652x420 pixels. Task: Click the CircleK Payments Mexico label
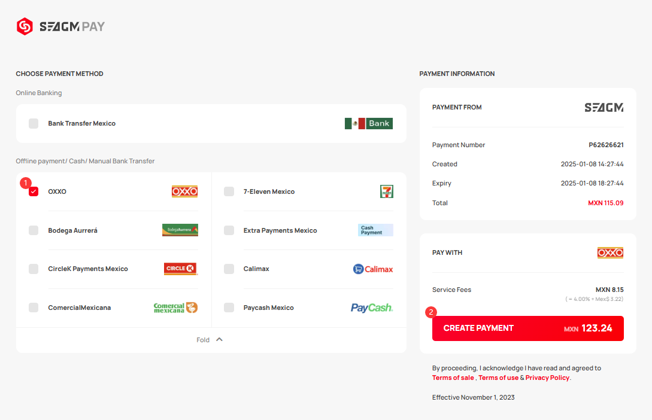[x=88, y=269]
